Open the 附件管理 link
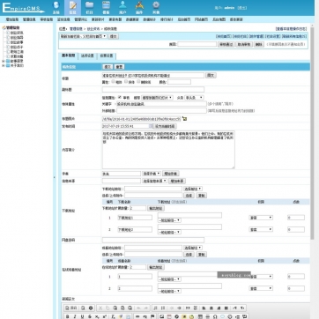This screenshot has height=319, width=319. pyautogui.click(x=256, y=36)
